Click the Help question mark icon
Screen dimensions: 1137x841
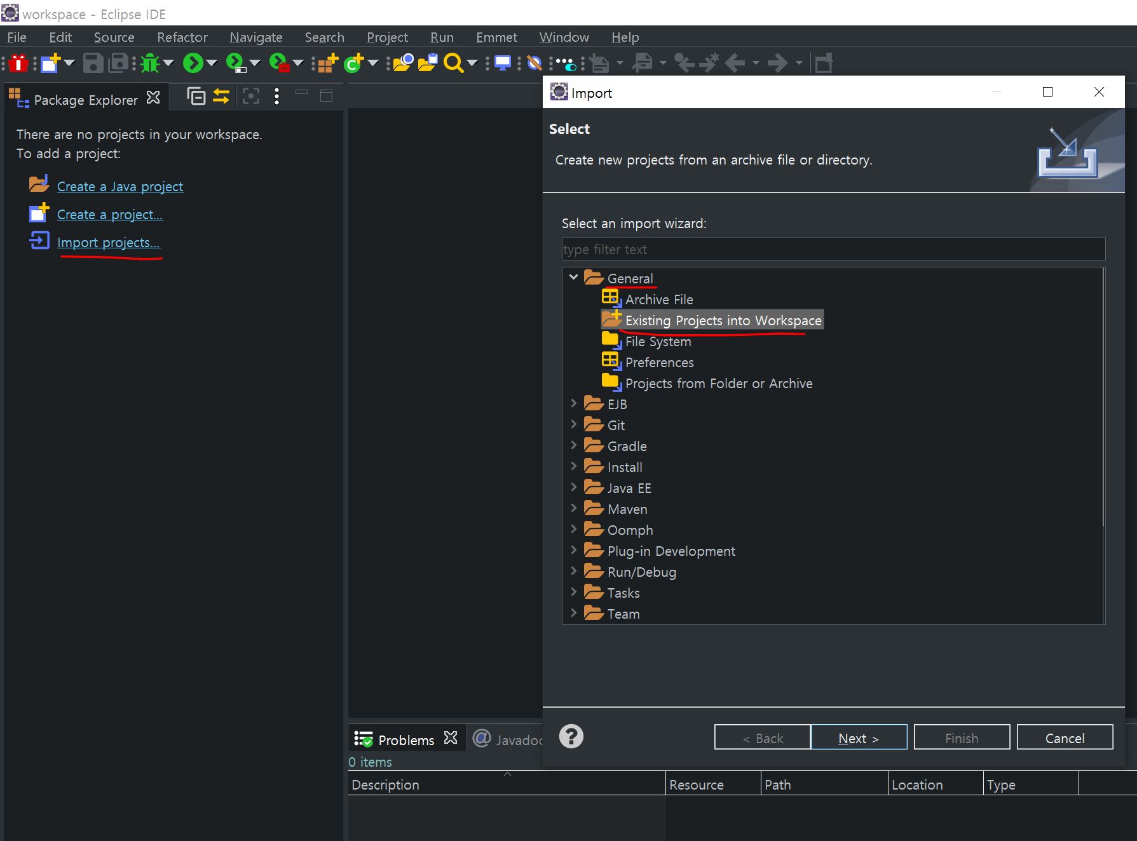(571, 737)
